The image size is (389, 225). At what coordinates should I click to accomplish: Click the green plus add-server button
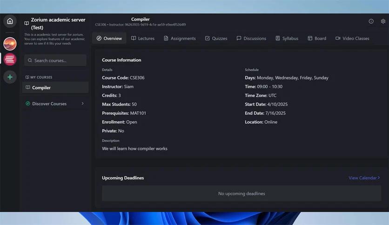click(x=10, y=77)
